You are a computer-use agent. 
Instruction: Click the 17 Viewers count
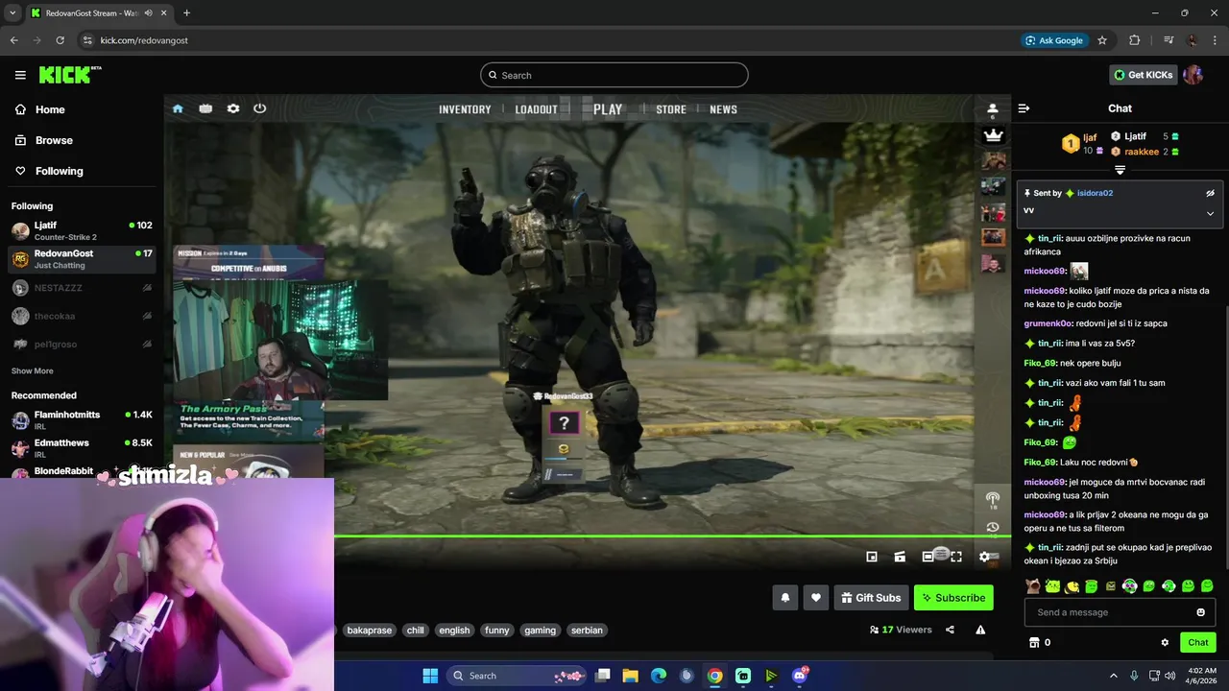pos(901,630)
